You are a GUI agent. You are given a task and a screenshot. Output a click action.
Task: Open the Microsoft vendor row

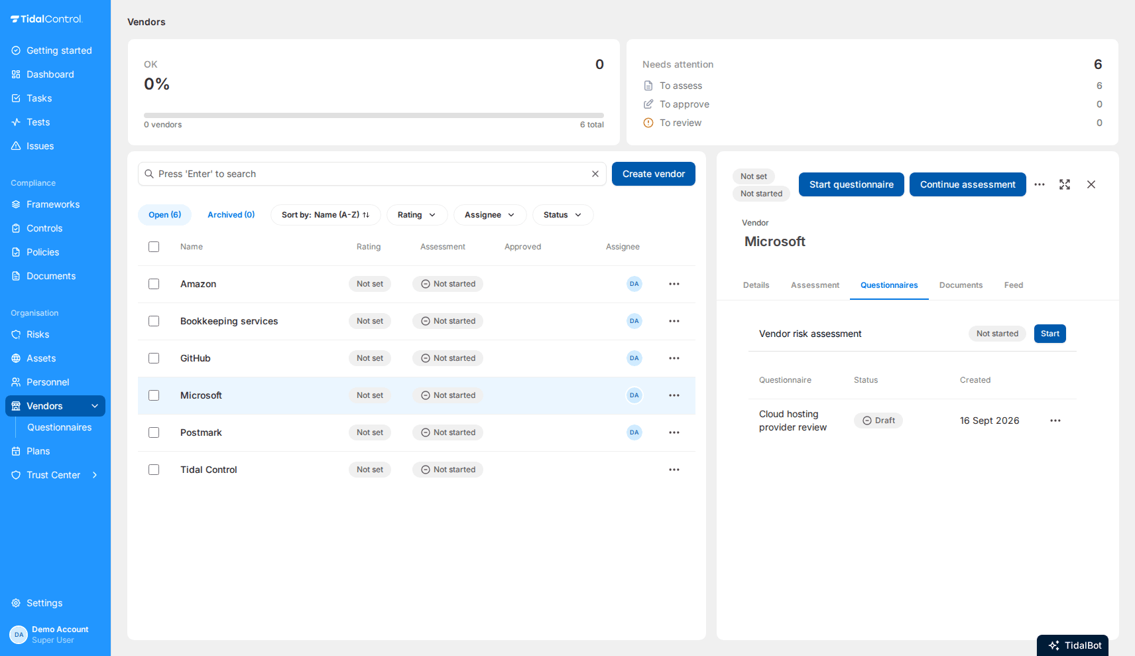tap(416, 395)
